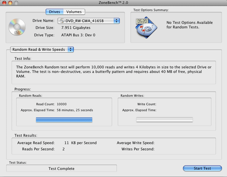The height and width of the screenshot is (177, 227).
Task: Click the empty Random Writes progress bar
Action: [165, 120]
